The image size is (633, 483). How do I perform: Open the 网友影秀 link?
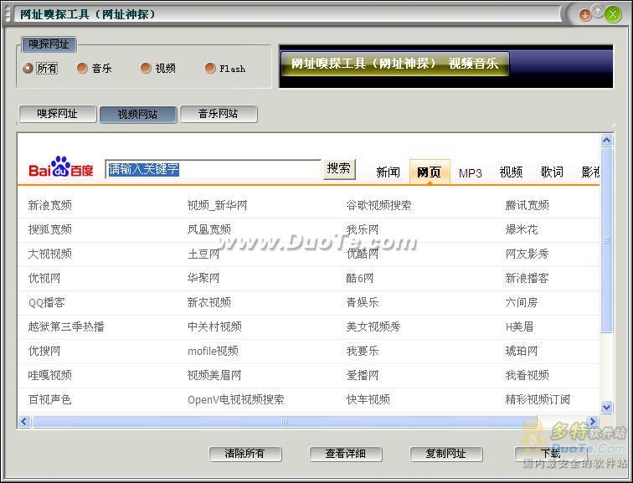[x=527, y=254]
